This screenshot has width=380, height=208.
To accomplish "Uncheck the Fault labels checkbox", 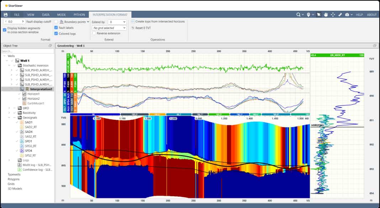I will pyautogui.click(x=56, y=27).
